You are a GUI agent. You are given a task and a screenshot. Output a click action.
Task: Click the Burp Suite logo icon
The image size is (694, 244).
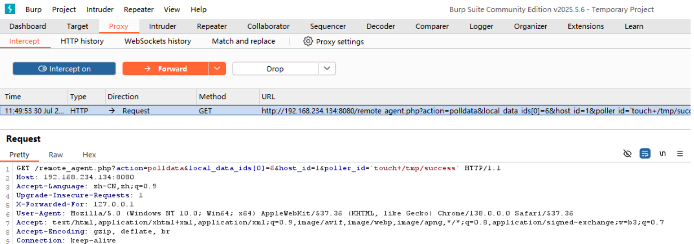9,9
